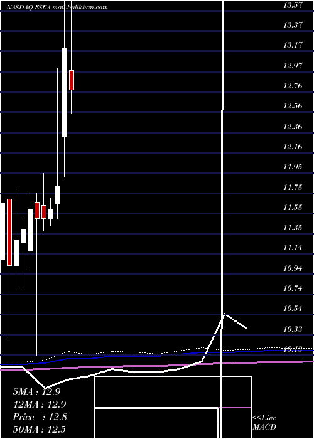Viewport: 314px width, 439px height.
Task: Click the 10.74 price axis label
Action: coord(293,288)
